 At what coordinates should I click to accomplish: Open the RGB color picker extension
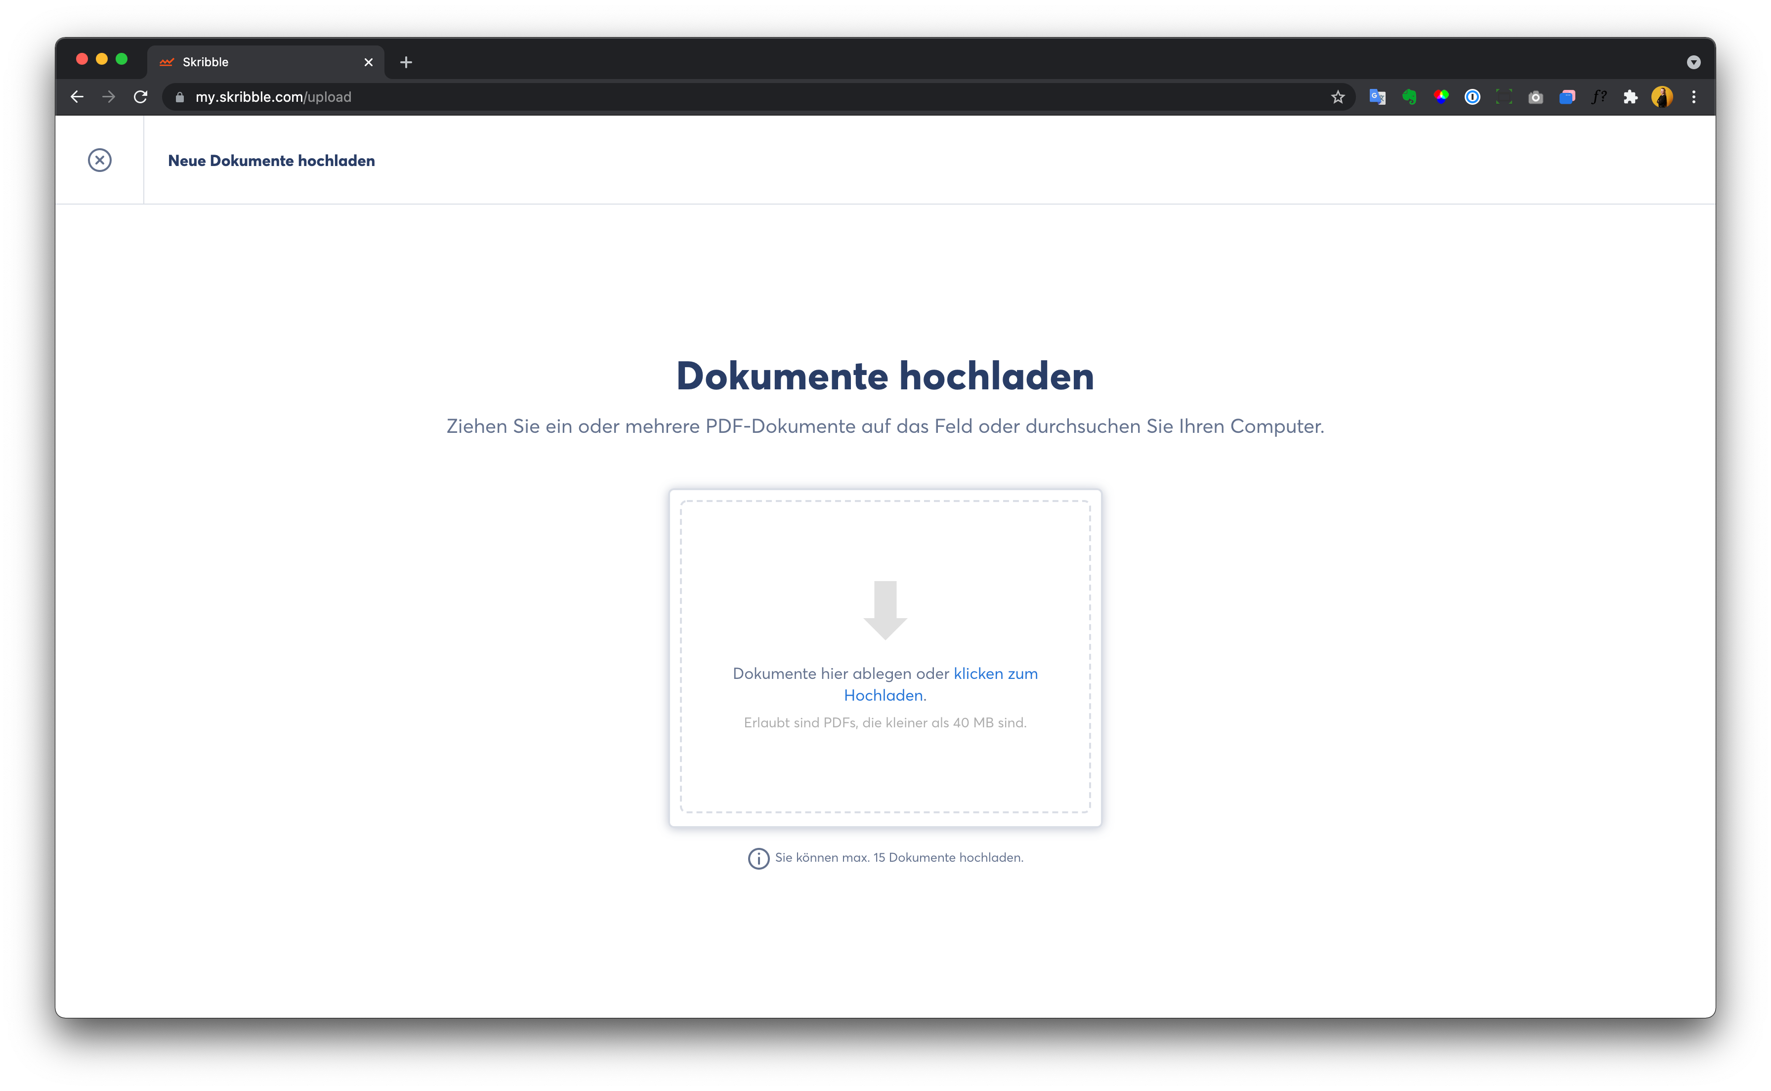pos(1440,97)
